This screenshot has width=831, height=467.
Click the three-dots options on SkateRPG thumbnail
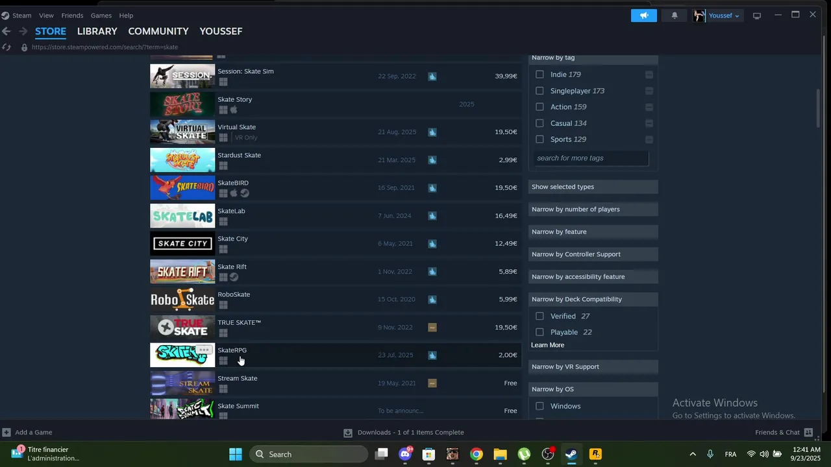coord(204,350)
